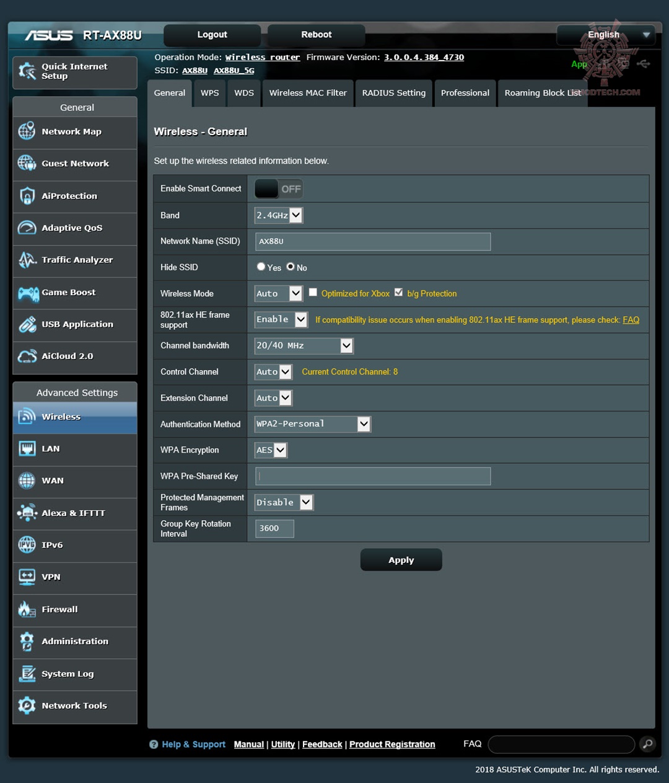
Task: Open the English language dropdown
Action: pyautogui.click(x=606, y=35)
